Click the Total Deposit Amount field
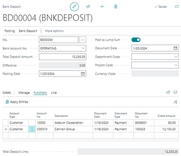181x156 pixels. tap(63, 57)
